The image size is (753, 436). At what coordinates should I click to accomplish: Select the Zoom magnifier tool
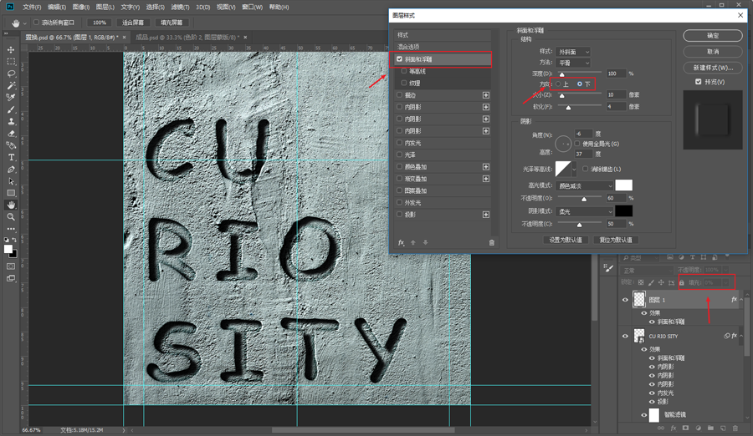tap(12, 216)
